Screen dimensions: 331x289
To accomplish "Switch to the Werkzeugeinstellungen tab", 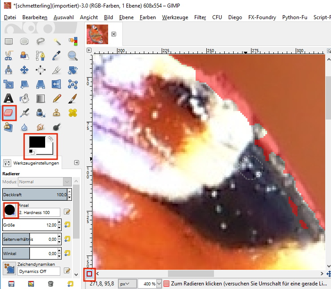I will coord(32,163).
